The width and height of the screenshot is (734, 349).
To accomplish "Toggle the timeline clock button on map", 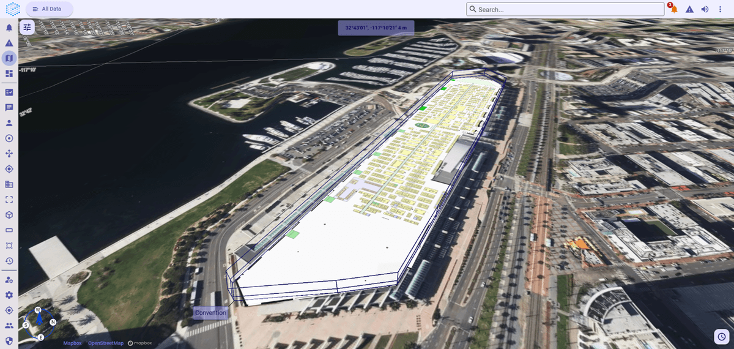I will [722, 336].
